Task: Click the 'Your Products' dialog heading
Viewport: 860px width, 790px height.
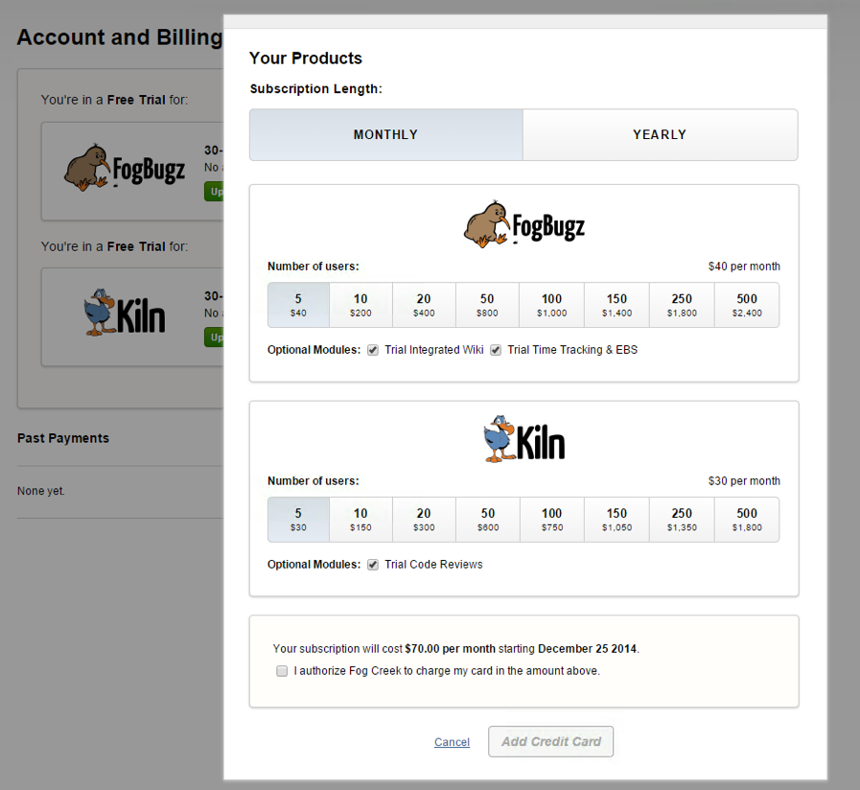Action: 306,58
